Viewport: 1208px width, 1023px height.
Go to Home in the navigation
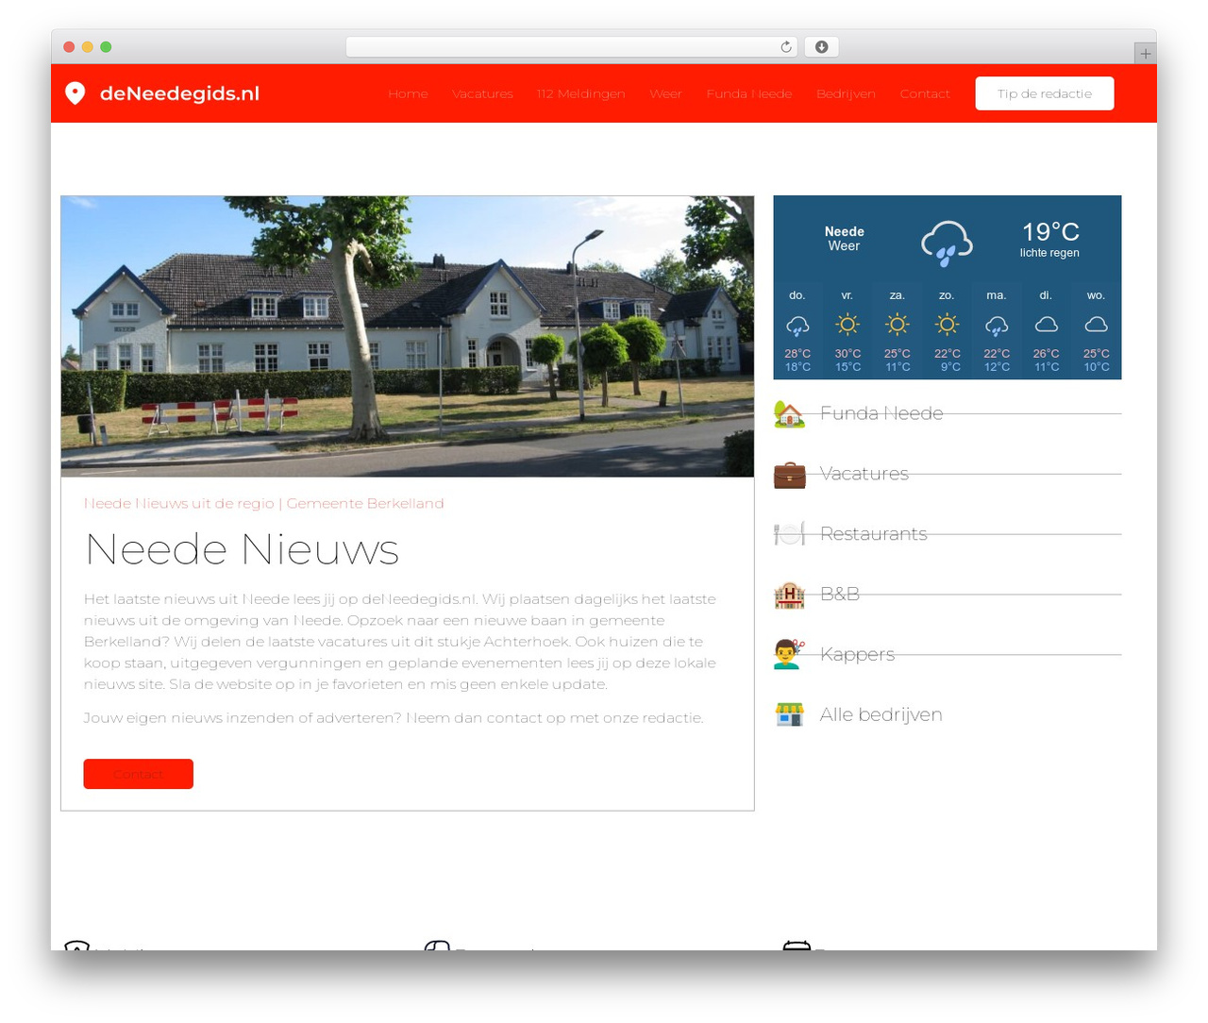408,93
